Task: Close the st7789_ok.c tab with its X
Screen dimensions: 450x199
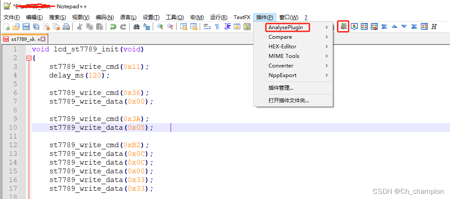Action: coord(43,39)
